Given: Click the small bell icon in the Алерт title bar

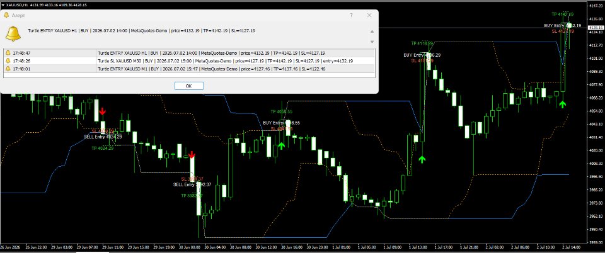Looking at the screenshot, I should click(6, 15).
